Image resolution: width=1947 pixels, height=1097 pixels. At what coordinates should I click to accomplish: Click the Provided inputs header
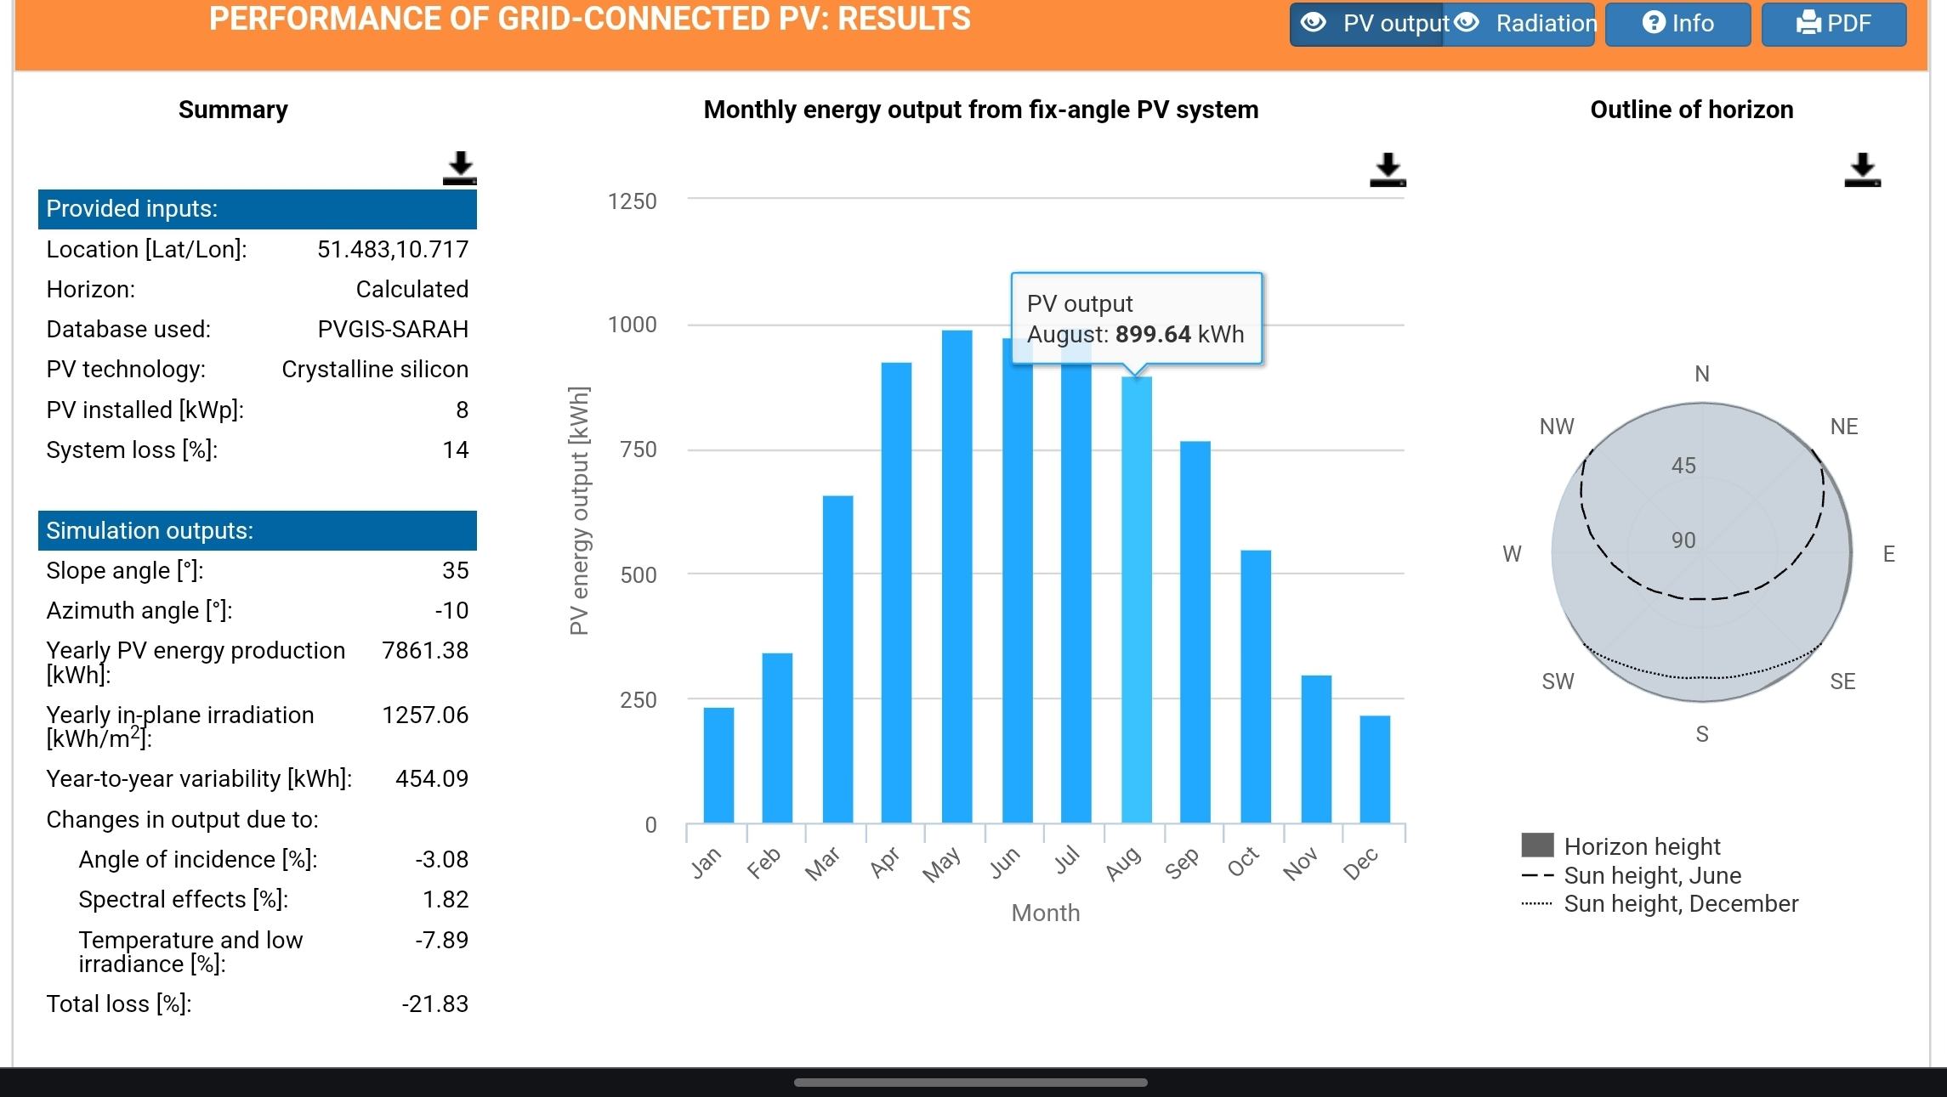point(257,209)
